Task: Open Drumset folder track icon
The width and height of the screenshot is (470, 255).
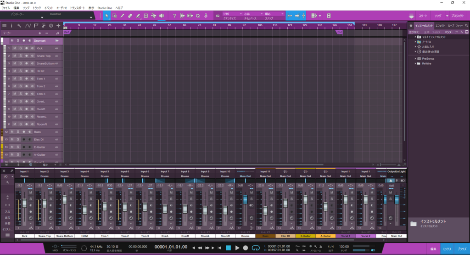Action: click(56, 40)
